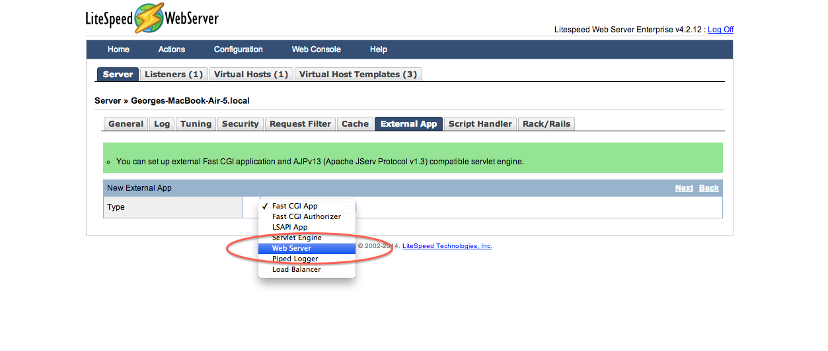Click the Next link
Viewport: 828px width, 351px height.
pyautogui.click(x=684, y=188)
